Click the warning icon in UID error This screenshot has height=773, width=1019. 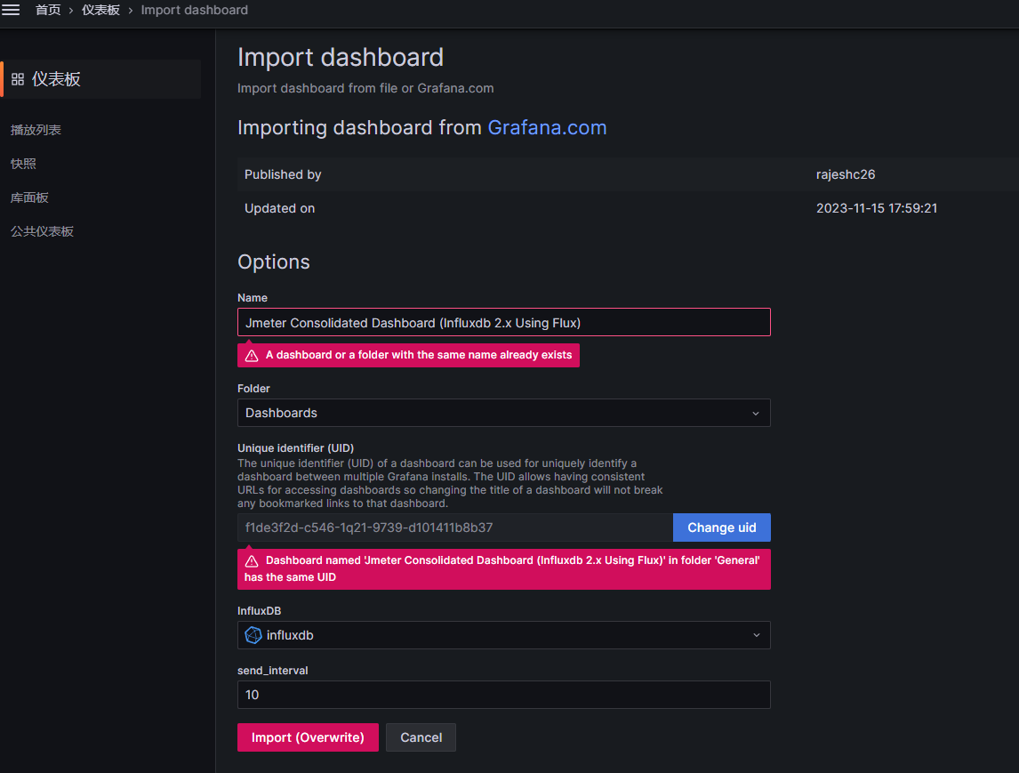click(252, 561)
